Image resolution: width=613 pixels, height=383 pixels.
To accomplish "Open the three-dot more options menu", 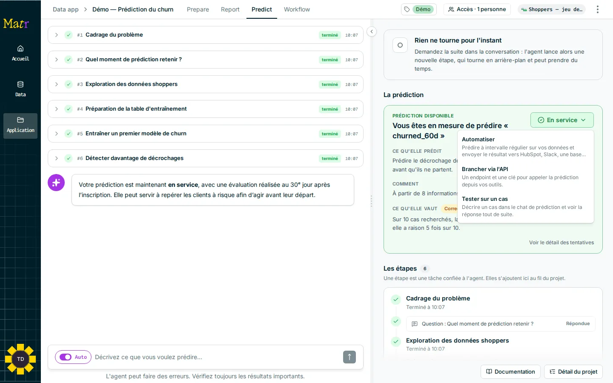I will point(598,9).
